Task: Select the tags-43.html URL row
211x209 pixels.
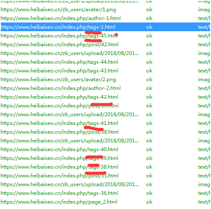Action: (105, 71)
